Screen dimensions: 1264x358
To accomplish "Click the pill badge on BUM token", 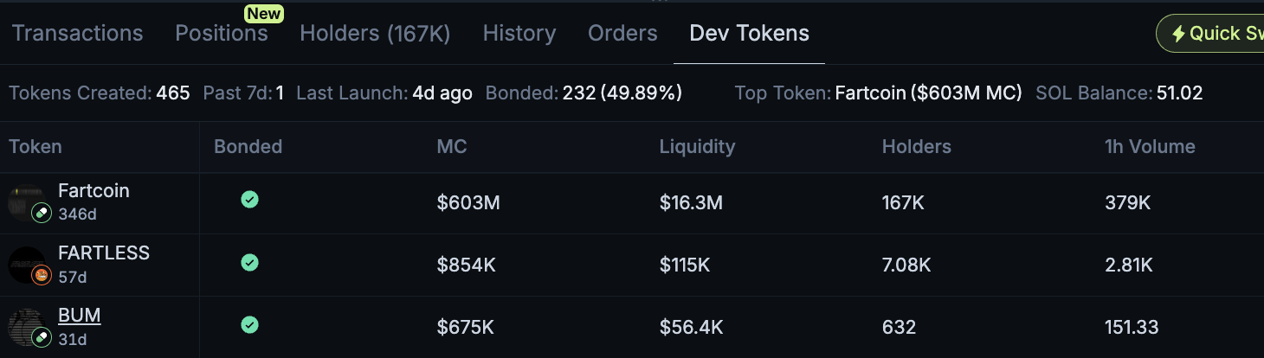I will tap(41, 338).
